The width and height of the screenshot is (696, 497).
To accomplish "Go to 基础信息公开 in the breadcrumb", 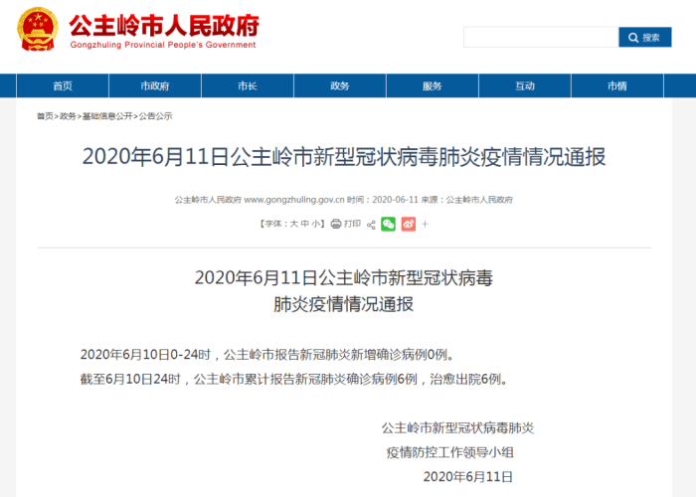I will click(x=107, y=116).
